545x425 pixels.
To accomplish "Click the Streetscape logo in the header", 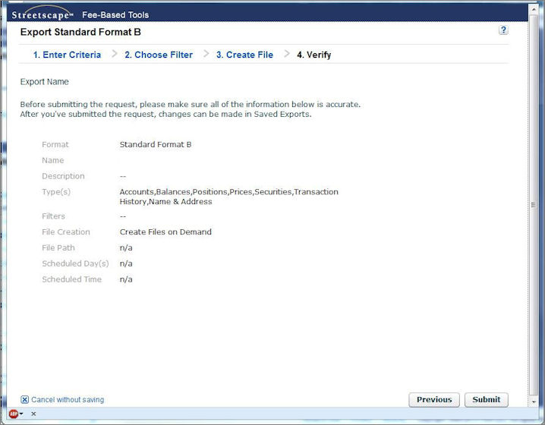I will 43,14.
